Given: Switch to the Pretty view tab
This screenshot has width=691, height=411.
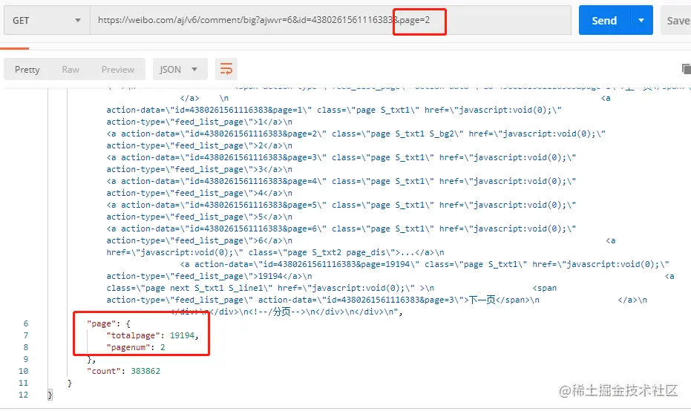Looking at the screenshot, I should (x=27, y=70).
